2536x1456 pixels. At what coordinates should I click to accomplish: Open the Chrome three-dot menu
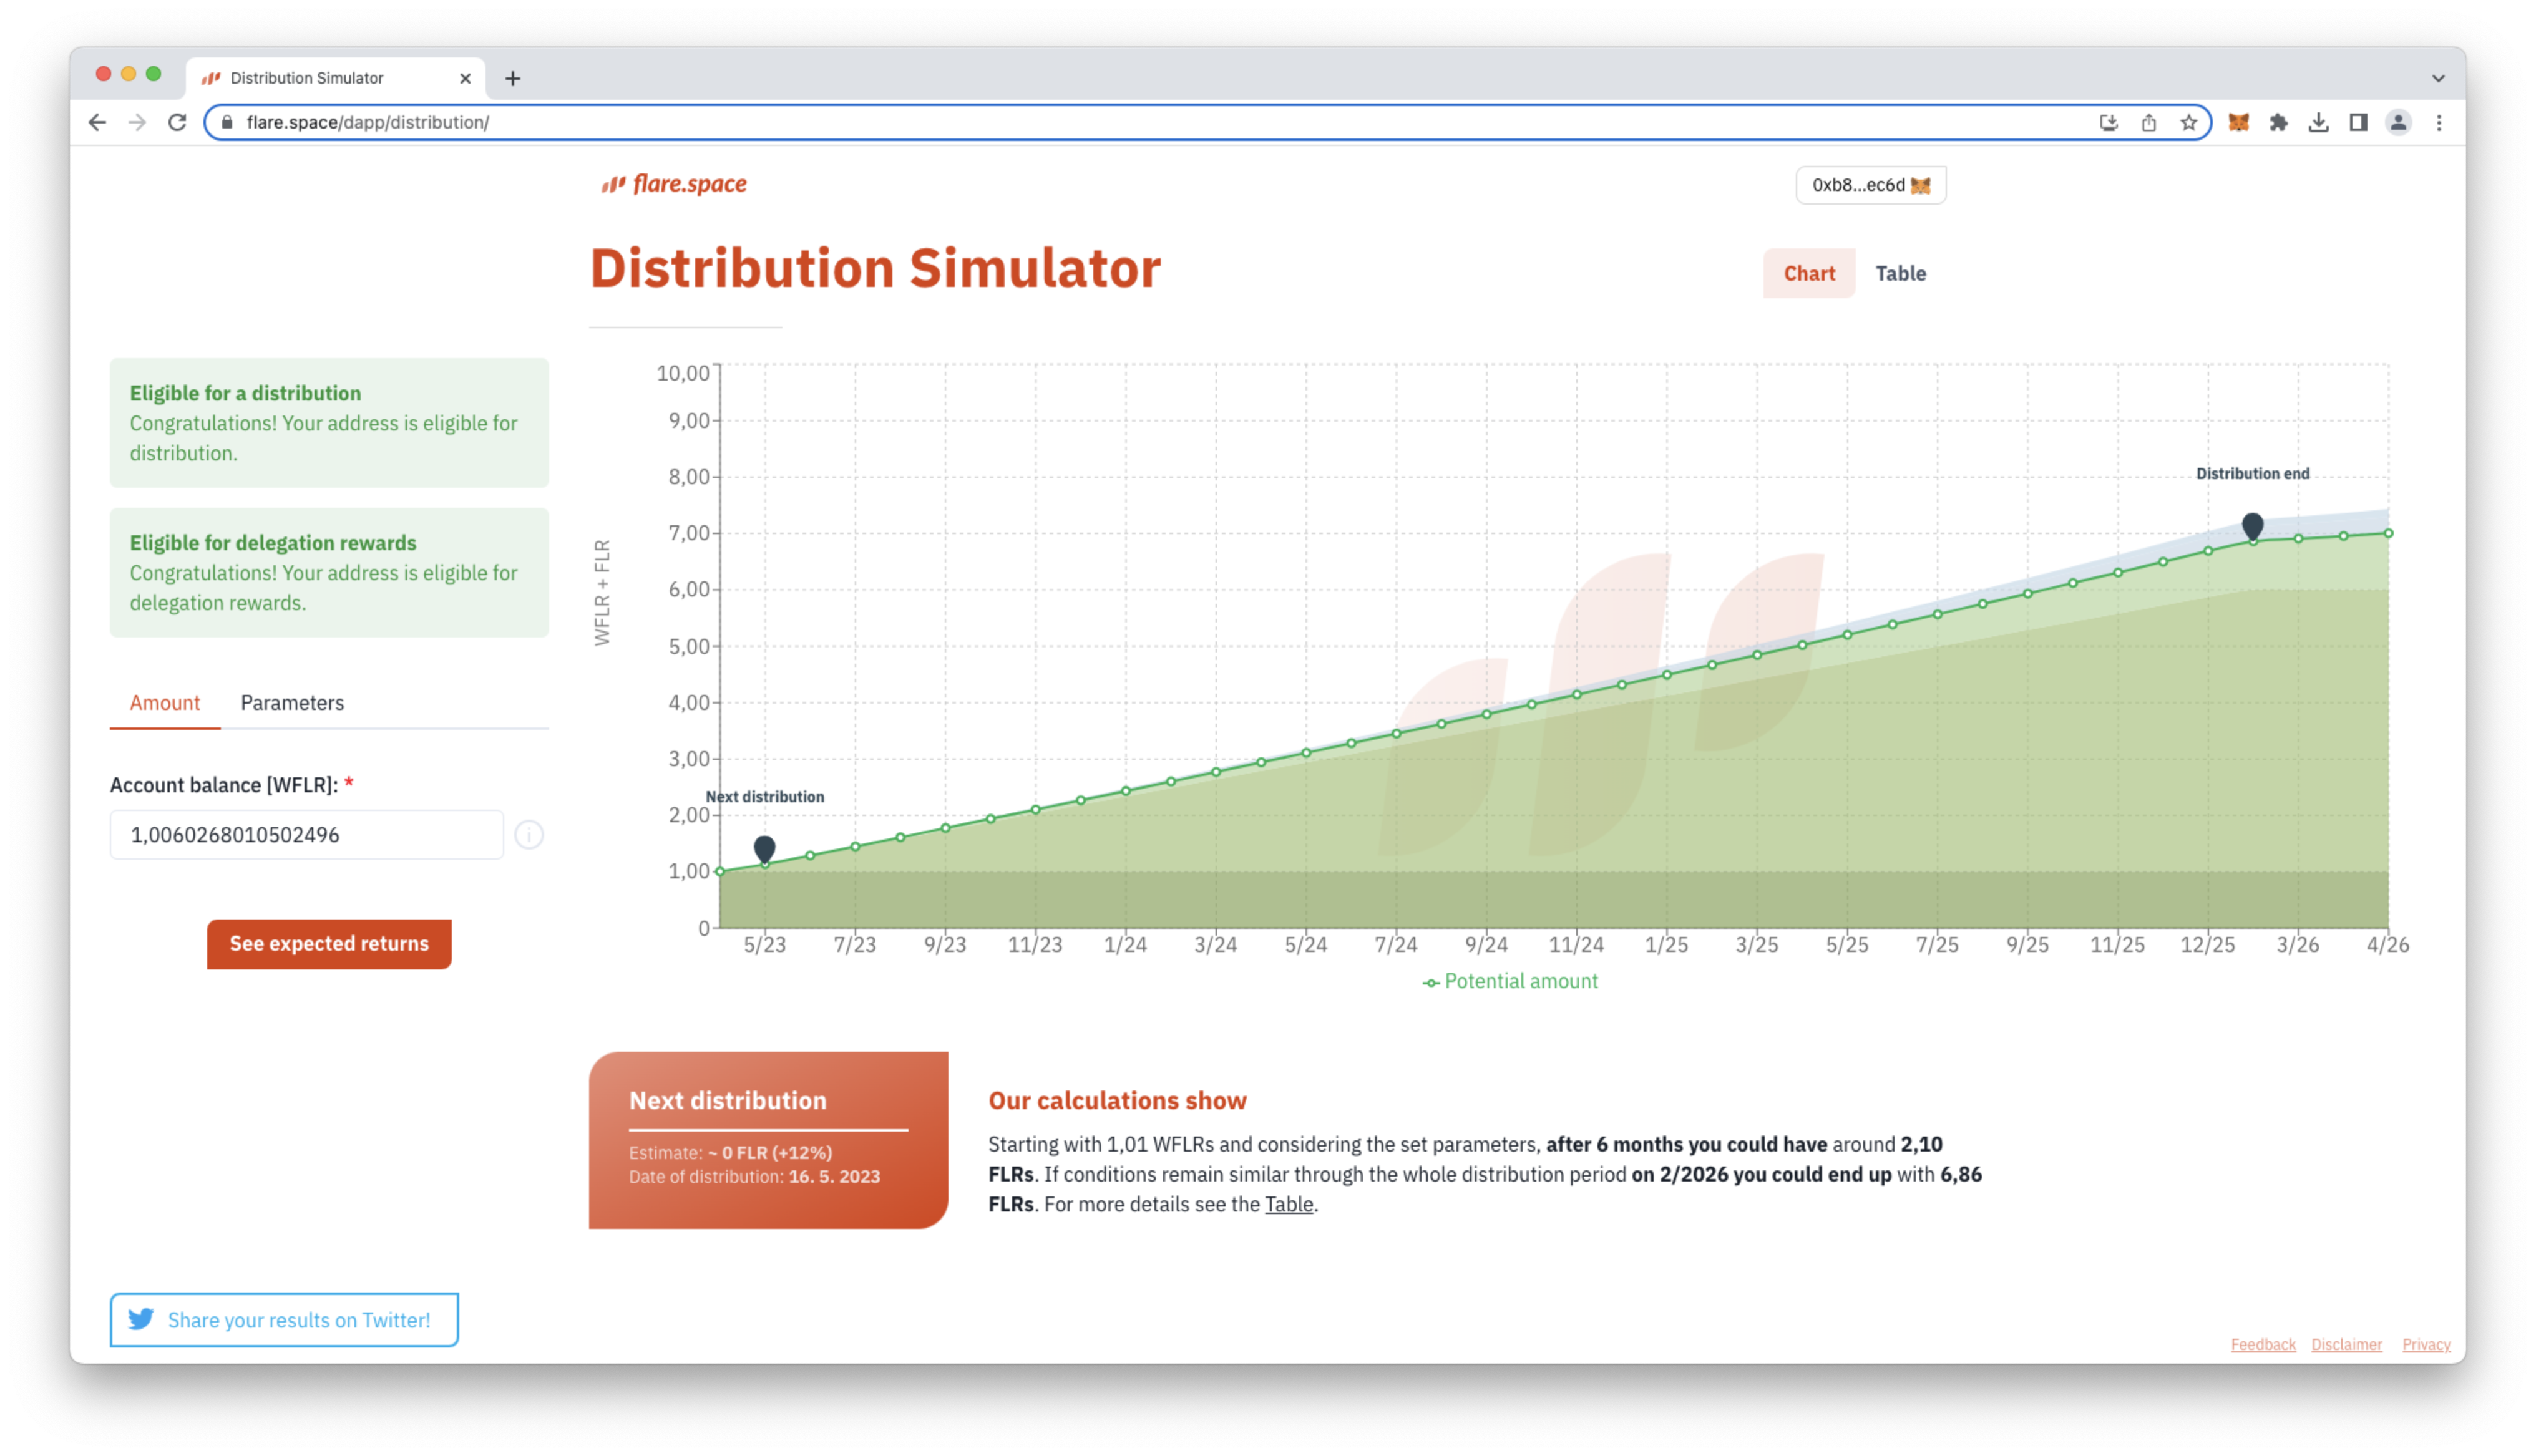click(2439, 122)
